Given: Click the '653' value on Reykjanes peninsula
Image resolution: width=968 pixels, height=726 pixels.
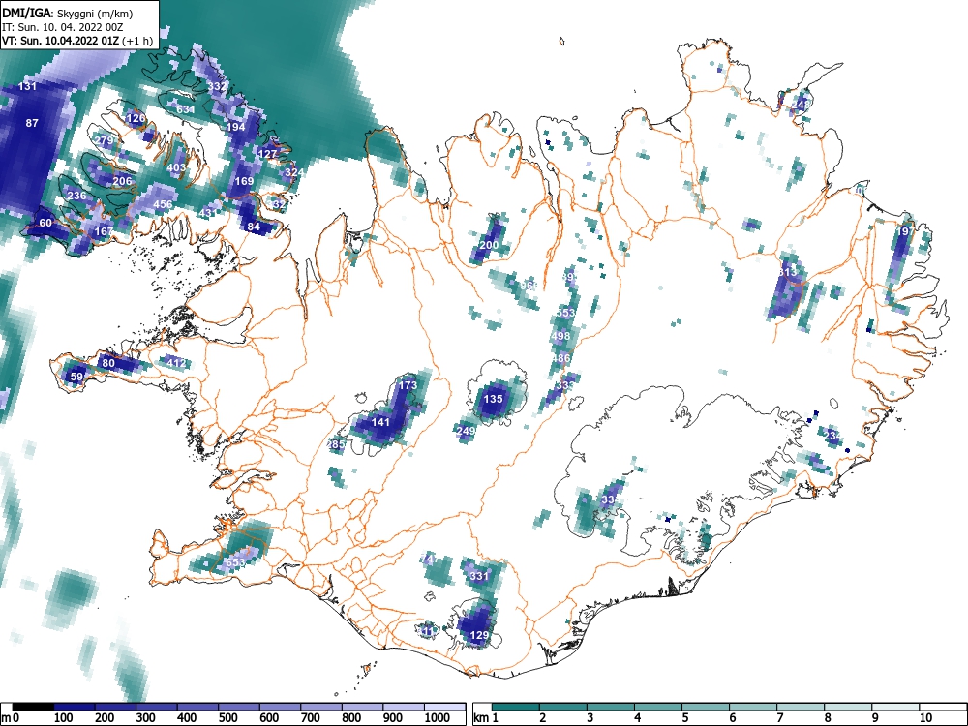Looking at the screenshot, I should click(x=235, y=563).
